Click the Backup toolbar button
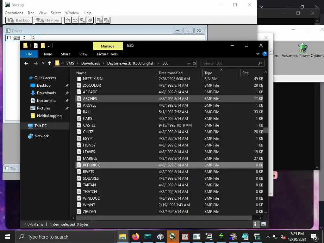 [19, 20]
